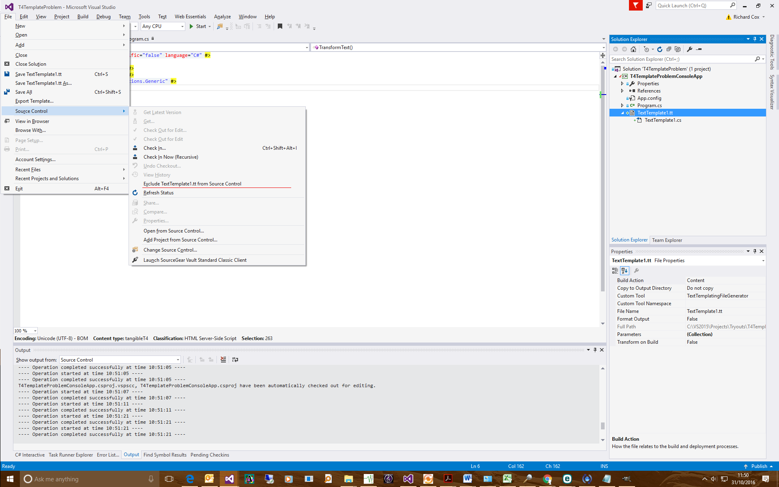Open Properties wrench icon in Solution Explorer toolbar
The height and width of the screenshot is (487, 779).
(x=689, y=49)
